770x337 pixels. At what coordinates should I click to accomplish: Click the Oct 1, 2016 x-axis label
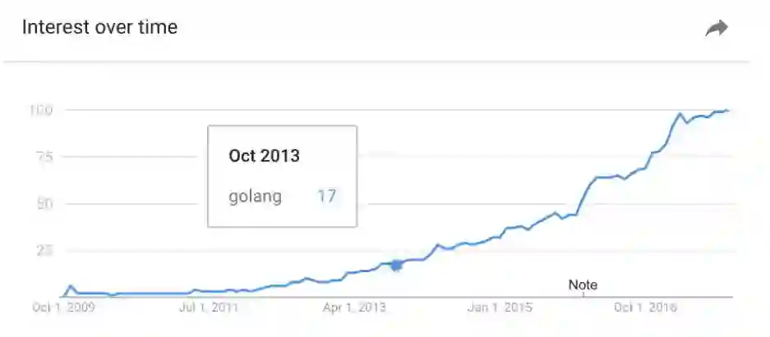646,308
